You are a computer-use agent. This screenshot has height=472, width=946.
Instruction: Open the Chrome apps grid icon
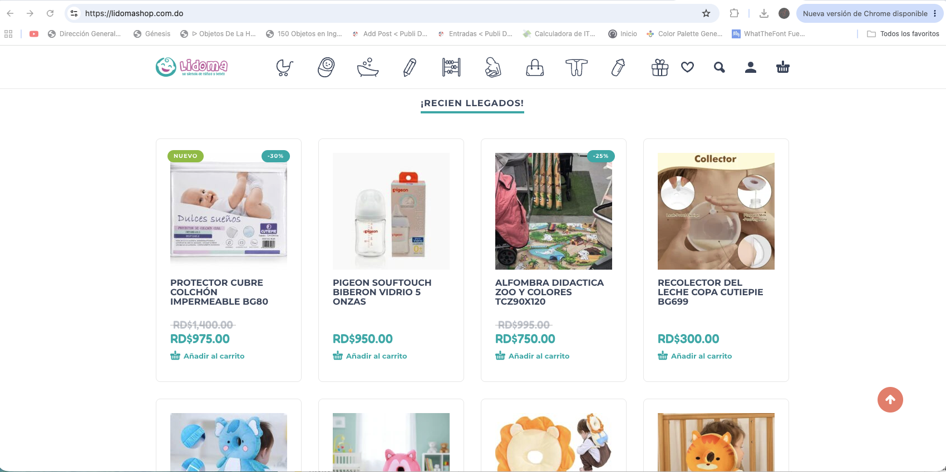[8, 34]
